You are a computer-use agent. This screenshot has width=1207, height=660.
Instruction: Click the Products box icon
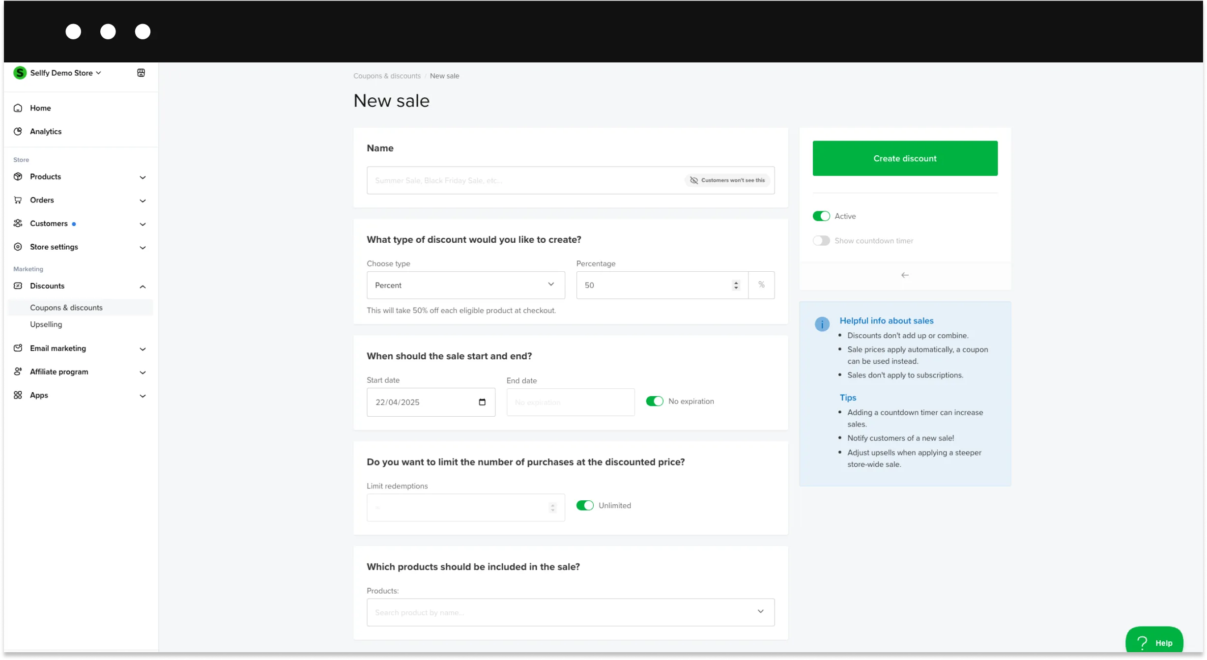click(18, 176)
